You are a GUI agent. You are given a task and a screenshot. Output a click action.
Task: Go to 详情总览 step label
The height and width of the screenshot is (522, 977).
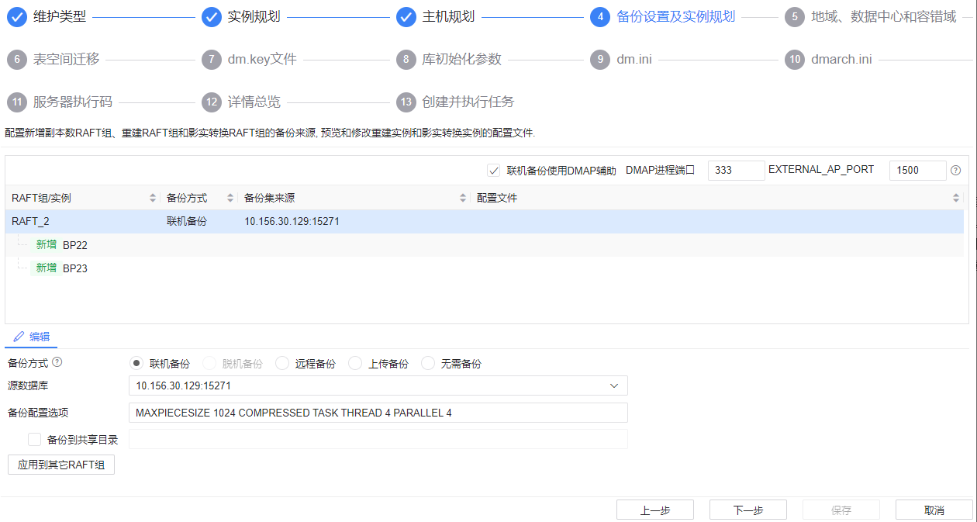click(254, 102)
